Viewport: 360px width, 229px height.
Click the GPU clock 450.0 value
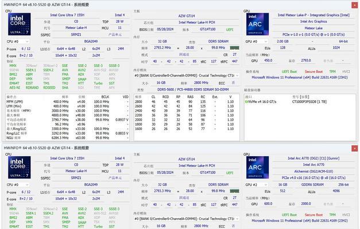(268, 61)
